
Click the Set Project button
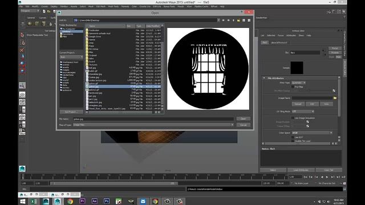(x=71, y=112)
